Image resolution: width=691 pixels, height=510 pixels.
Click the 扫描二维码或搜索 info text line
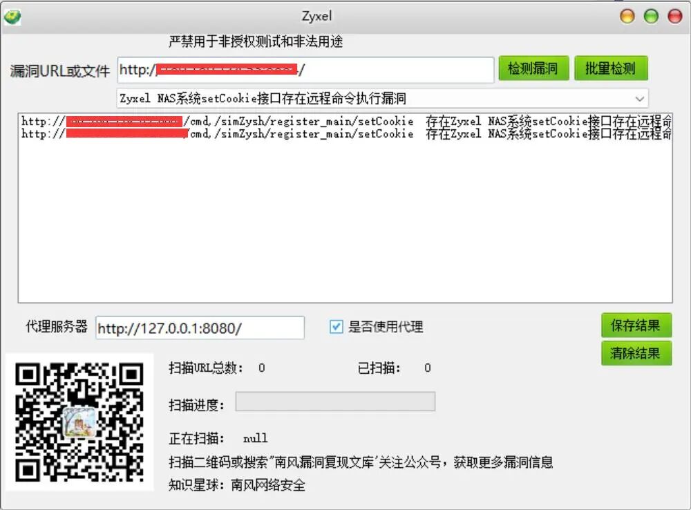click(361, 462)
